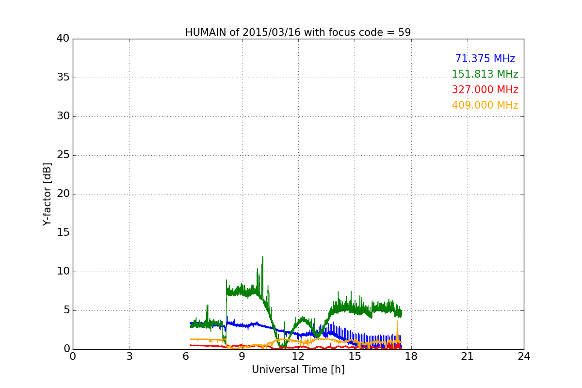Image resolution: width=582 pixels, height=388 pixels.
Task: Select the 151.813 MHz legend label
Action: click(x=485, y=74)
